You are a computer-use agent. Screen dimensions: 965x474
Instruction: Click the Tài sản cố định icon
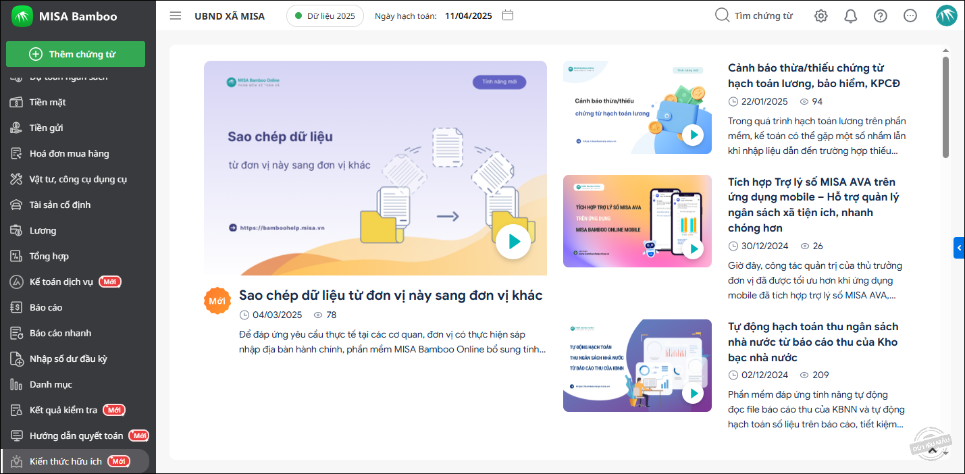pyautogui.click(x=17, y=205)
